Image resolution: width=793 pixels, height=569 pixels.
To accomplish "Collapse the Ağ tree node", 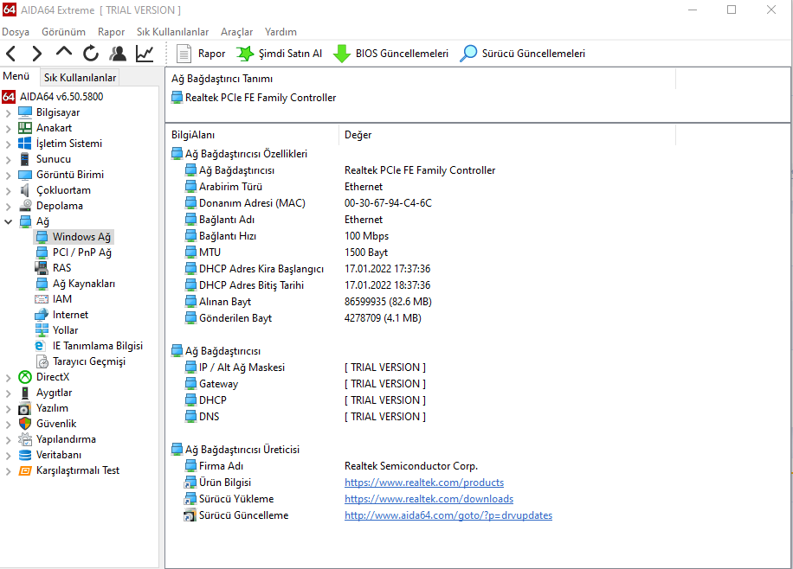I will 9,221.
